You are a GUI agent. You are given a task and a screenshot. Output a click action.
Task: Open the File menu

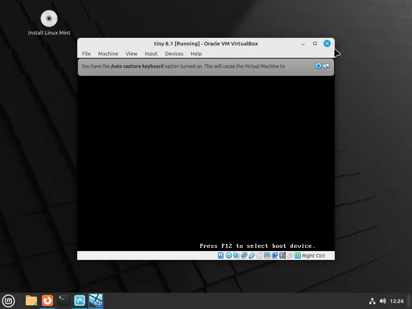[x=86, y=54]
